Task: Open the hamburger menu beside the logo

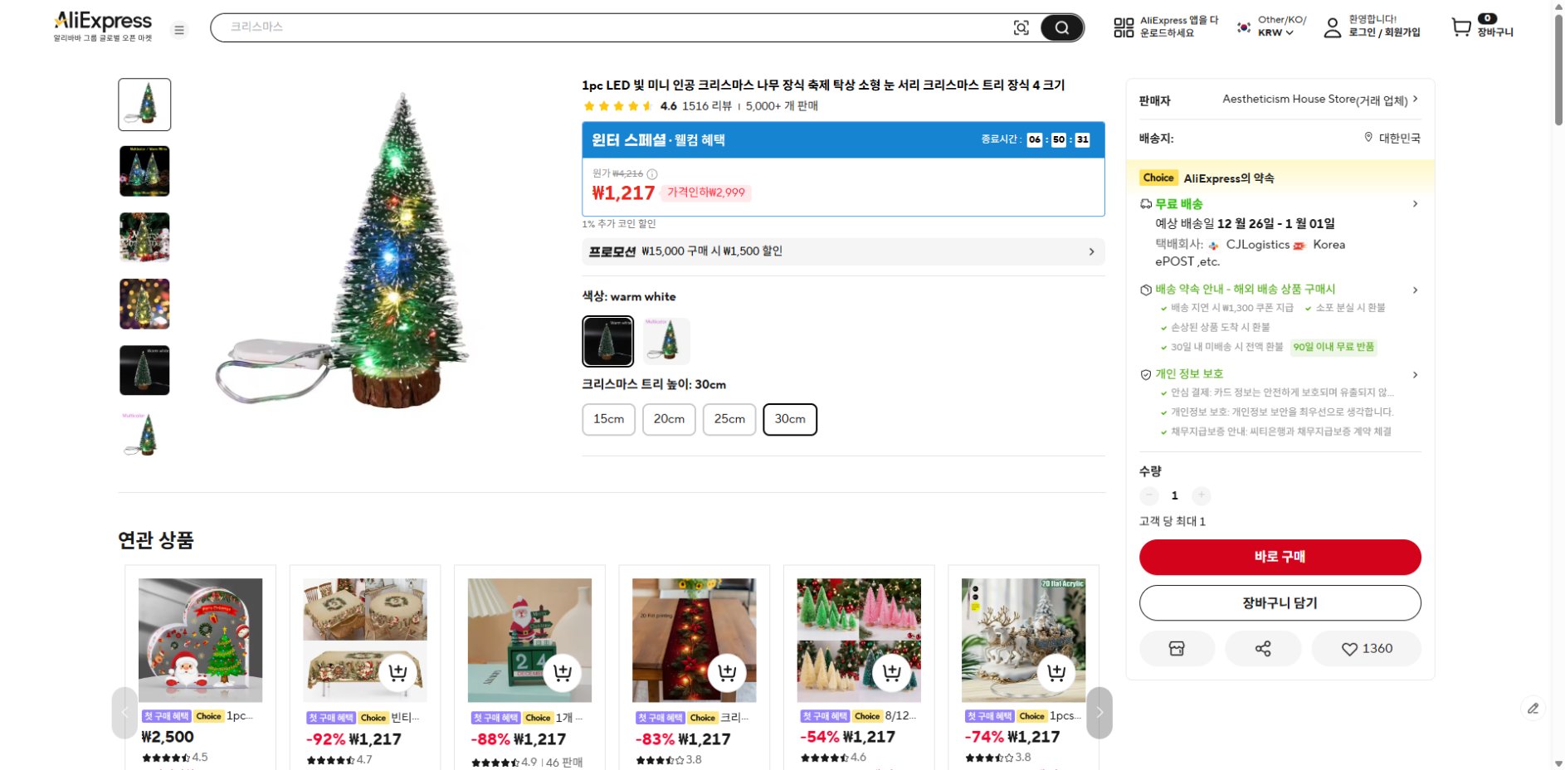Action: [178, 29]
